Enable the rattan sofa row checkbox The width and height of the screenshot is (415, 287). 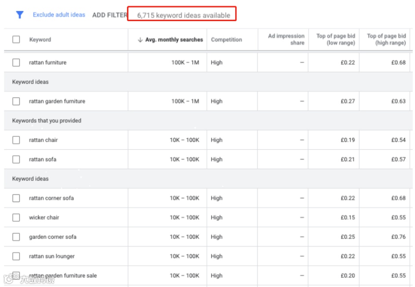(16, 159)
